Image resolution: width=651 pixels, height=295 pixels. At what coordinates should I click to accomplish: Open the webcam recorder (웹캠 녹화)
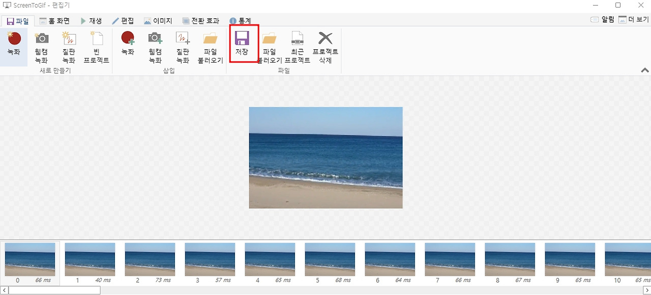coord(41,46)
